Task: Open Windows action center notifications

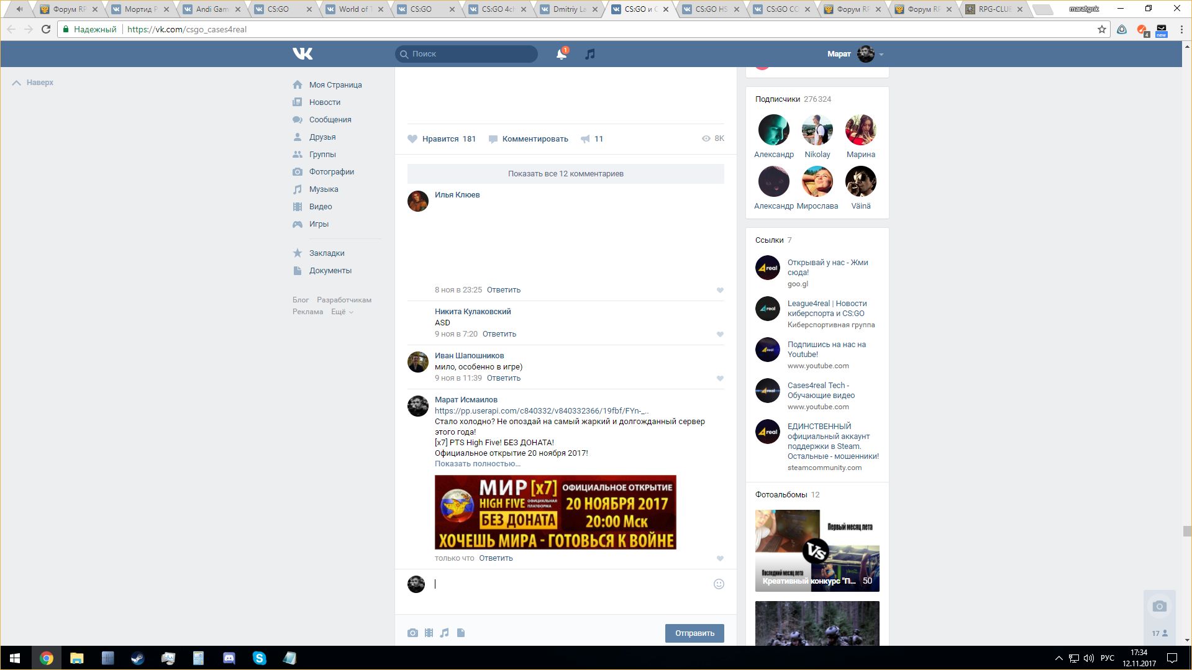Action: pyautogui.click(x=1172, y=658)
